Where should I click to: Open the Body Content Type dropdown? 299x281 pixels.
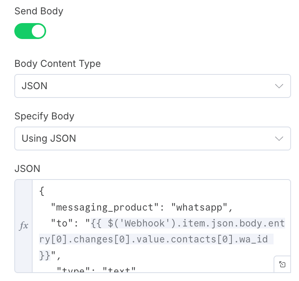(153, 86)
